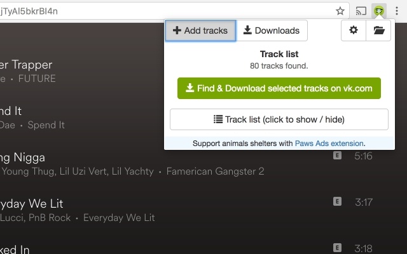Click the explicit badge beside 3:18
407x254 pixels.
coord(337,248)
